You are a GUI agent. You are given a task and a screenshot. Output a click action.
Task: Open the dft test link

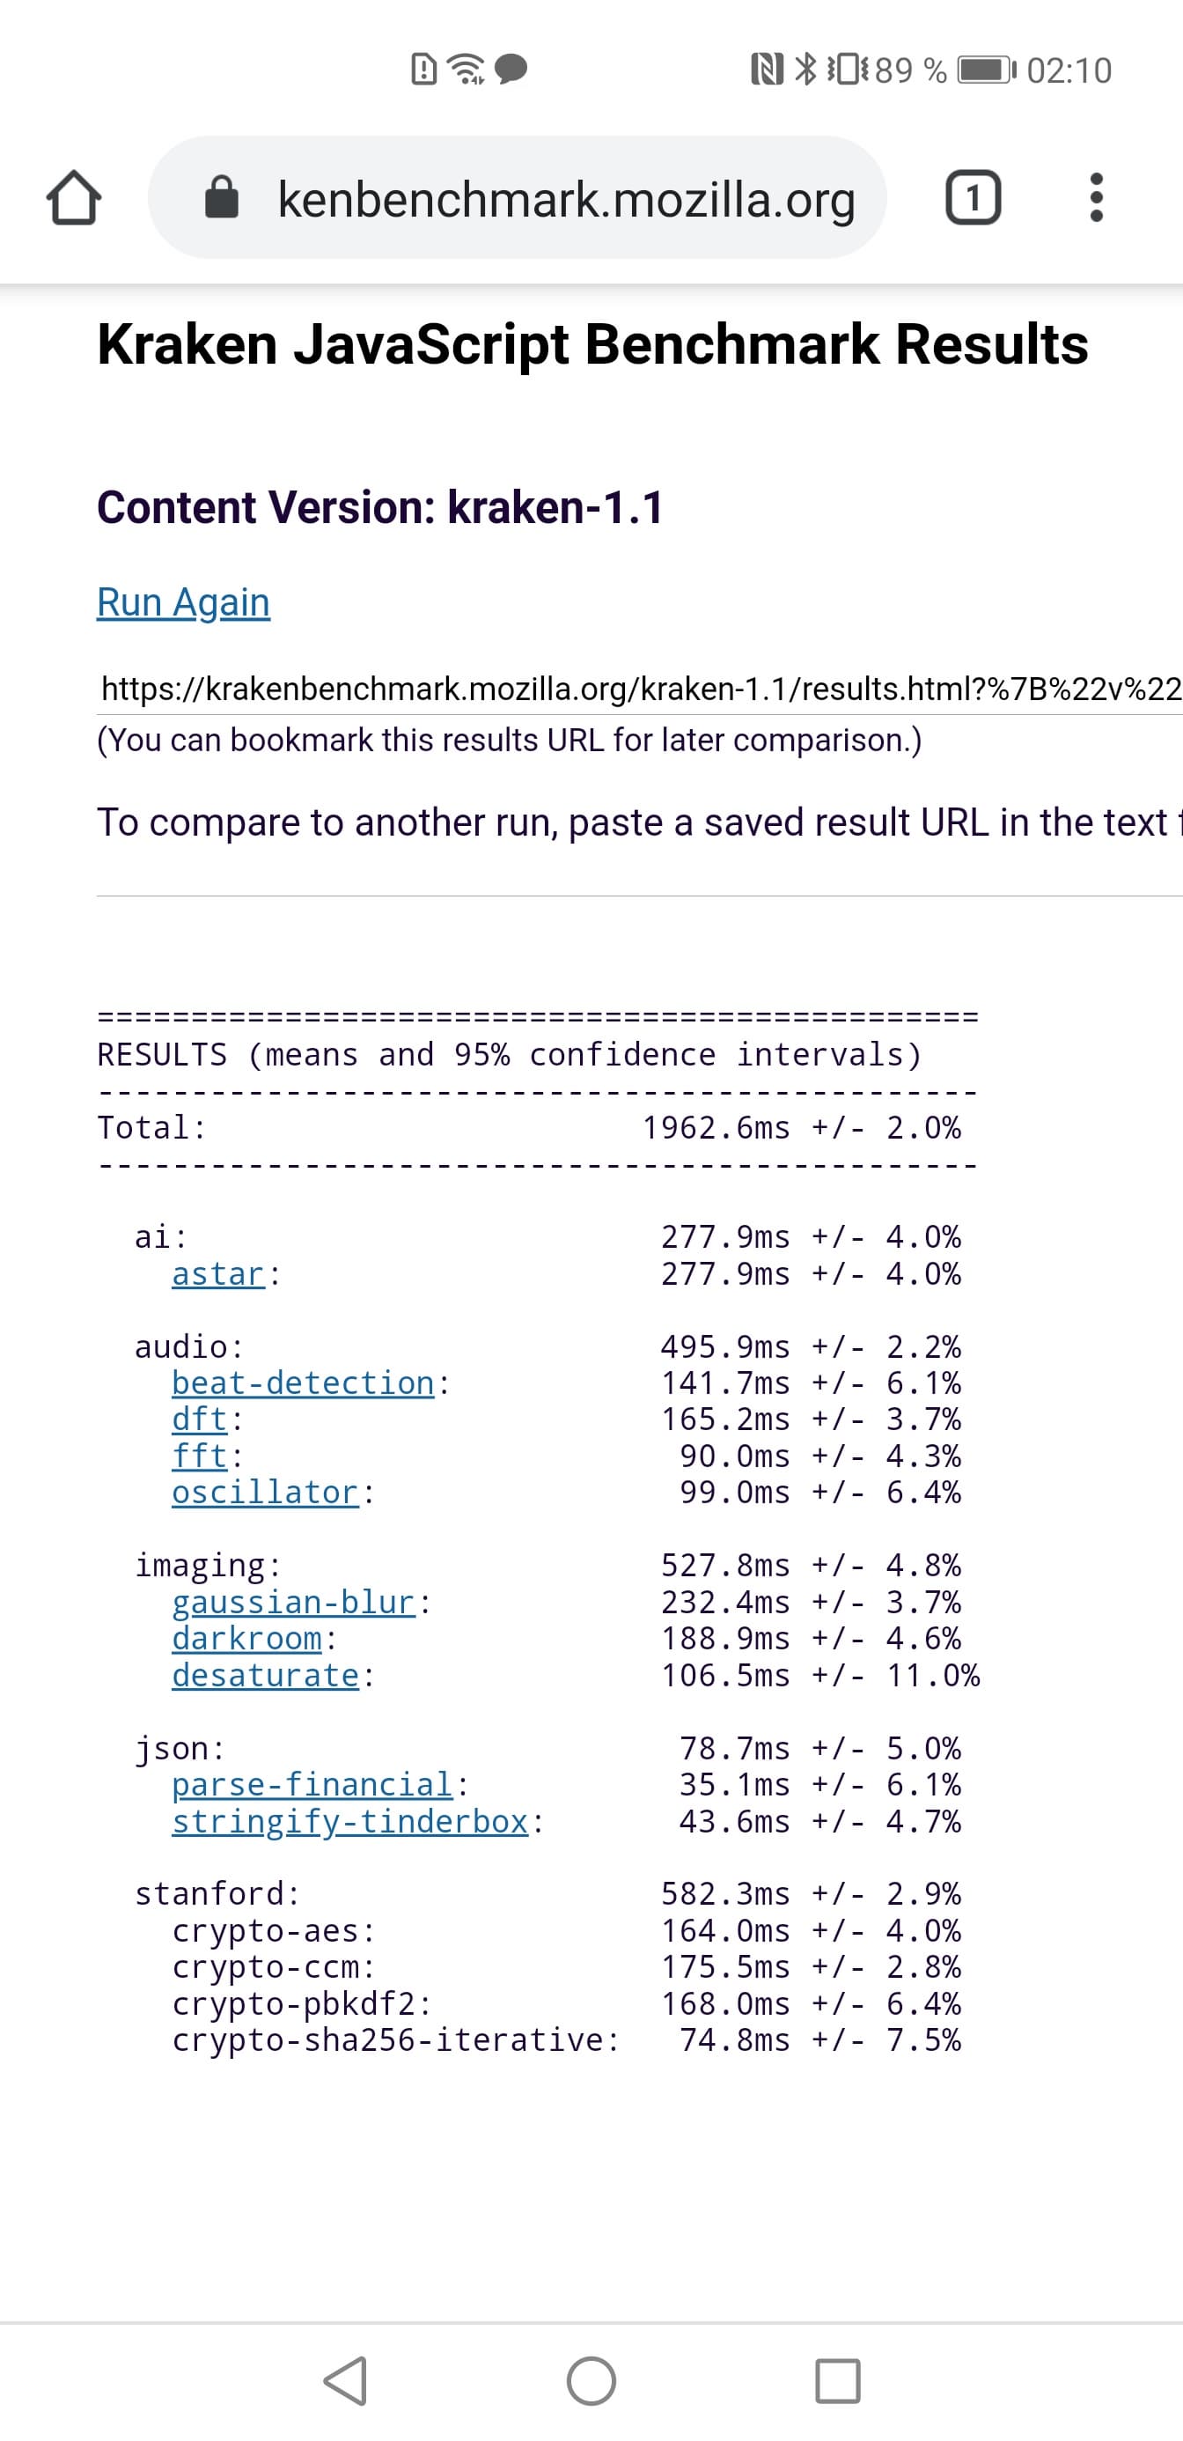[200, 1420]
